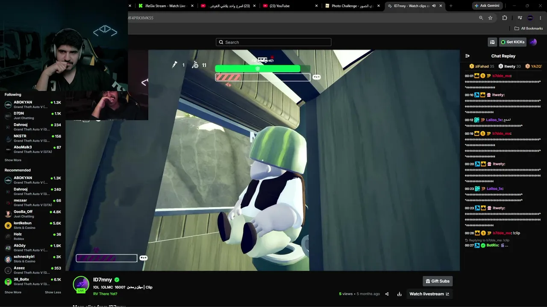Viewport: 547px width, 307px height.
Task: Switch to the Photo Challenge tab
Action: [x=352, y=6]
